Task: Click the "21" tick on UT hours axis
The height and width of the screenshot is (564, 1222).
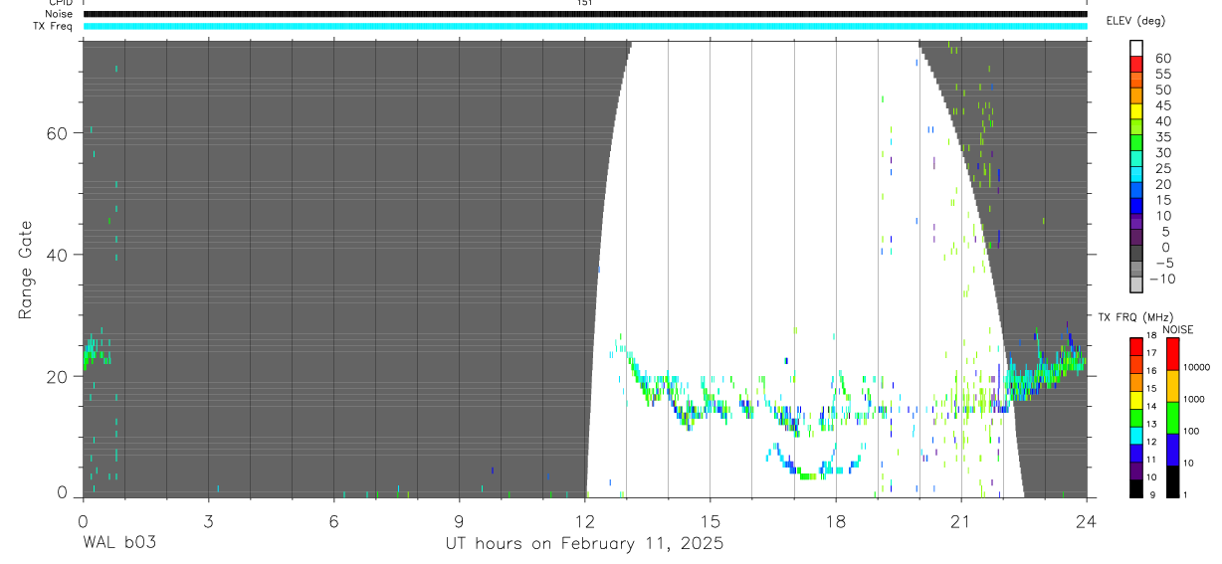Action: point(961,521)
